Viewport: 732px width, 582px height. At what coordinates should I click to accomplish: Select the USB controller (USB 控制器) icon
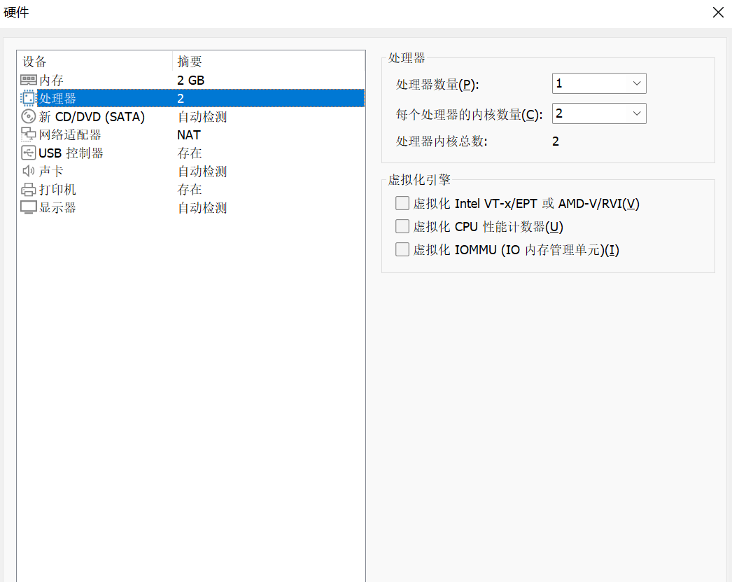pos(29,153)
